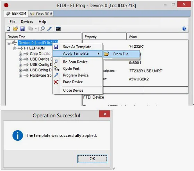Select Cycle Port from context menu
This screenshot has width=194, height=171.
[78, 69]
